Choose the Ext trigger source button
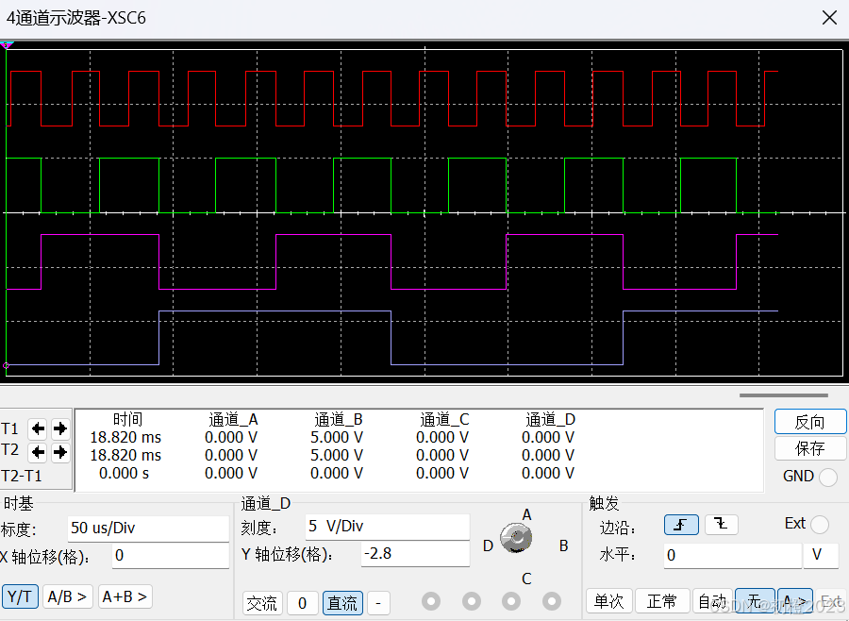Viewport: 849px width, 621px height. (x=832, y=601)
